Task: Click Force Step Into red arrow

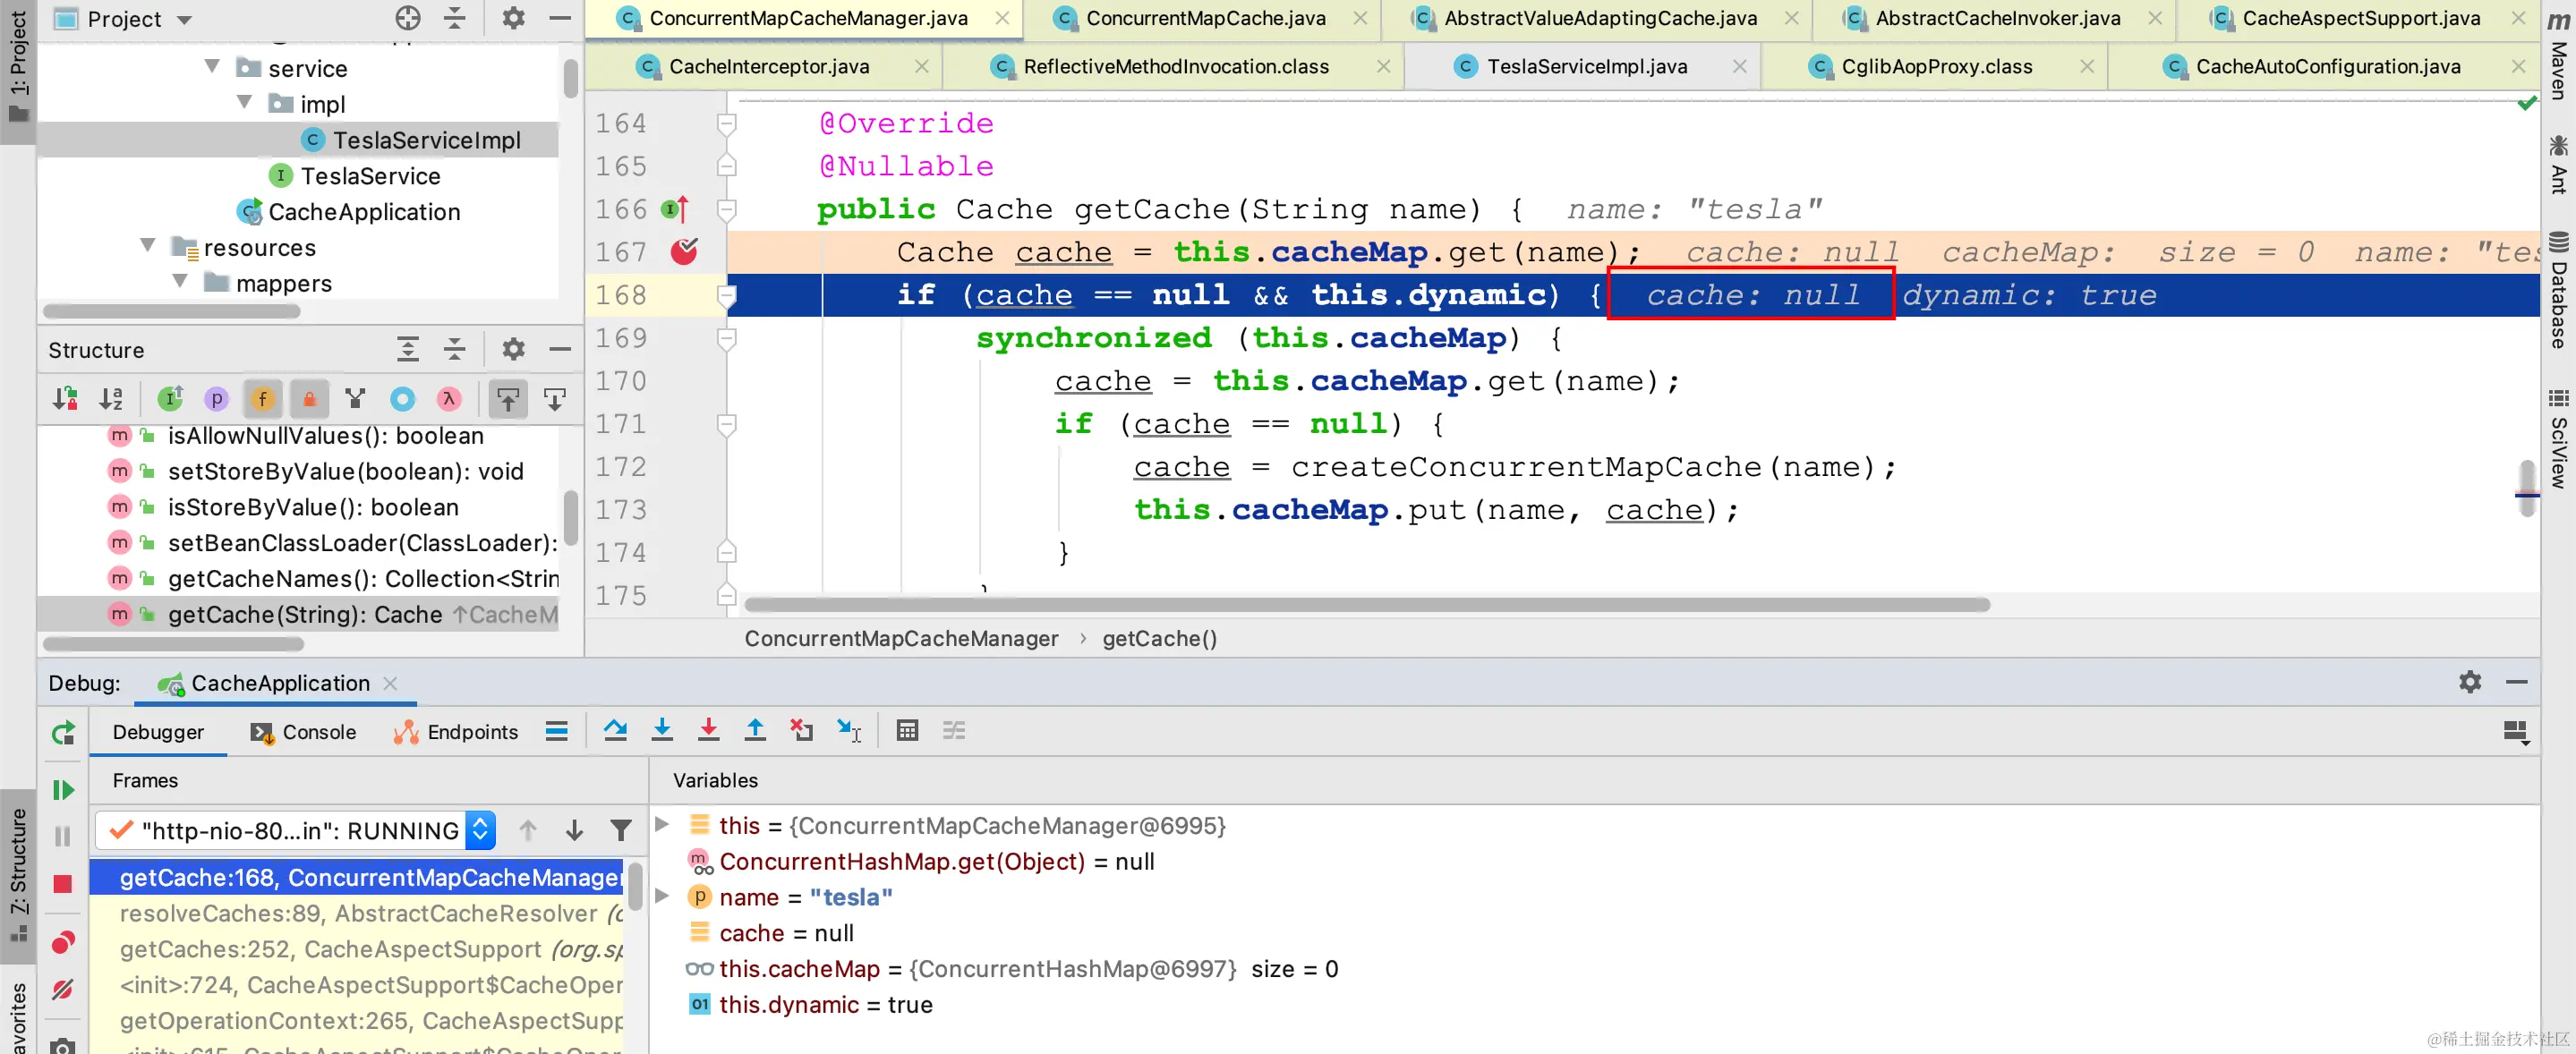Action: (x=708, y=731)
